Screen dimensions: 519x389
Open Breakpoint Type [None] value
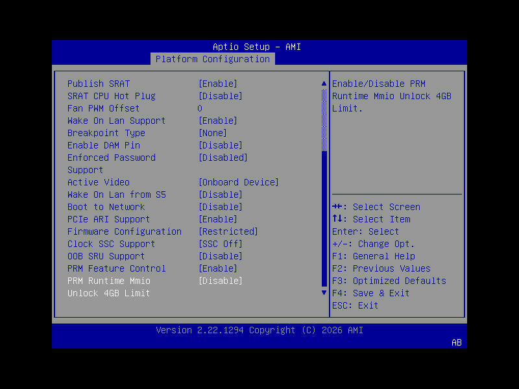213,133
